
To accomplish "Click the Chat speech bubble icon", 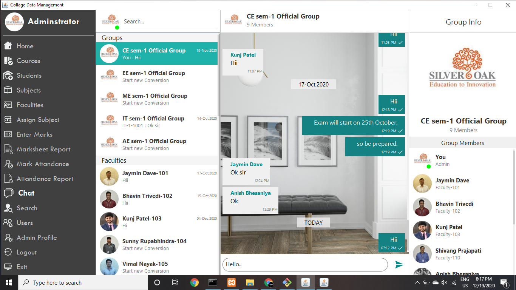I will (8, 193).
